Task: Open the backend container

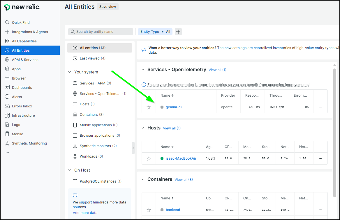Action: (x=173, y=210)
